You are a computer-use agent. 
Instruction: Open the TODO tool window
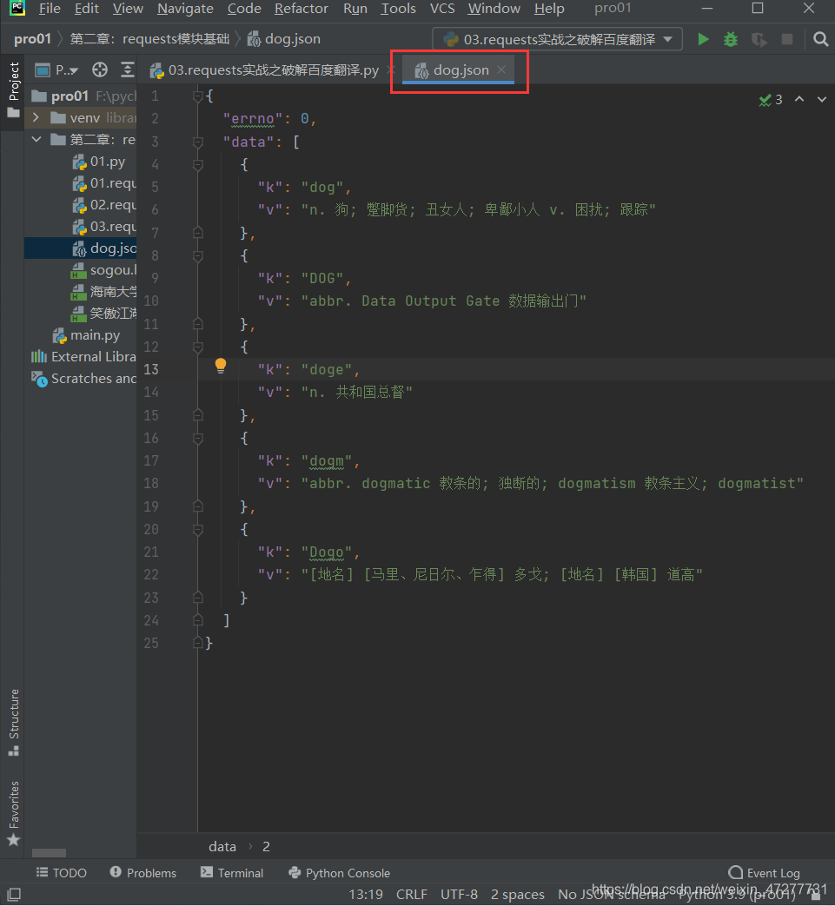tap(61, 872)
